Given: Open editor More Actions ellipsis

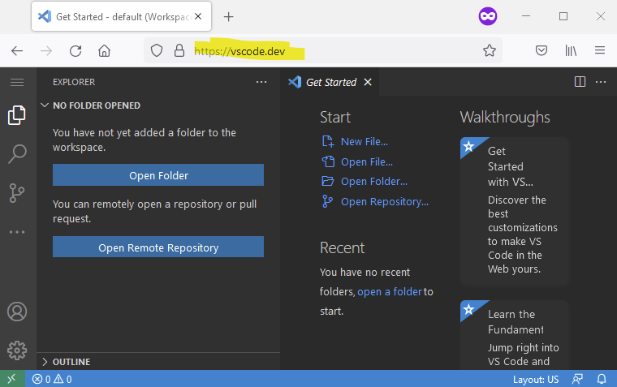Looking at the screenshot, I should [x=601, y=82].
